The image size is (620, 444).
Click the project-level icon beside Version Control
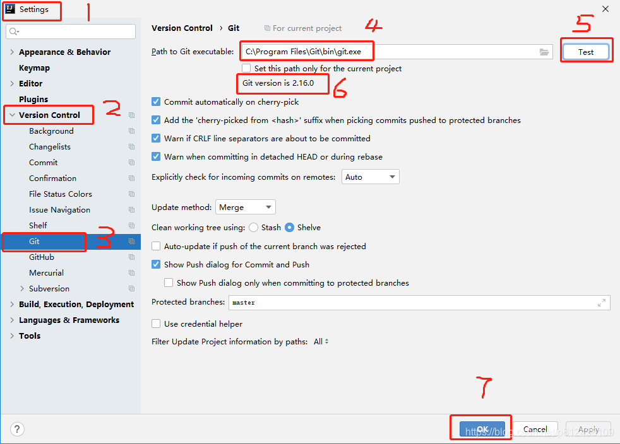point(132,115)
